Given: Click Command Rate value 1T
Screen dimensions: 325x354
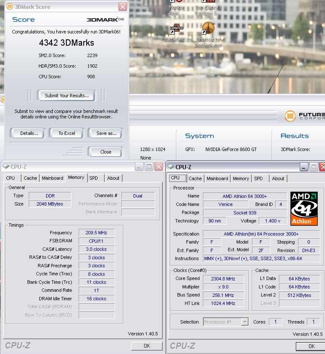Looking at the screenshot, I should 96,290.
